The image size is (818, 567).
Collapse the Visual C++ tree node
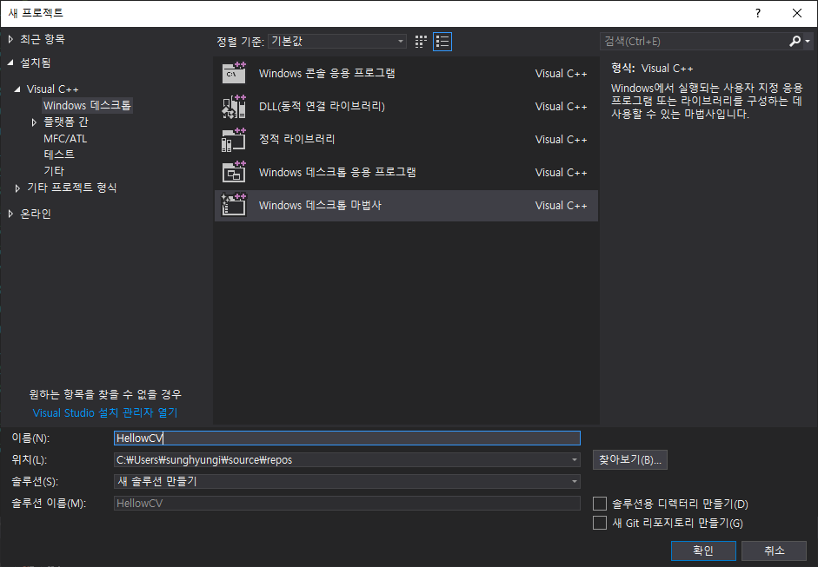coord(17,89)
